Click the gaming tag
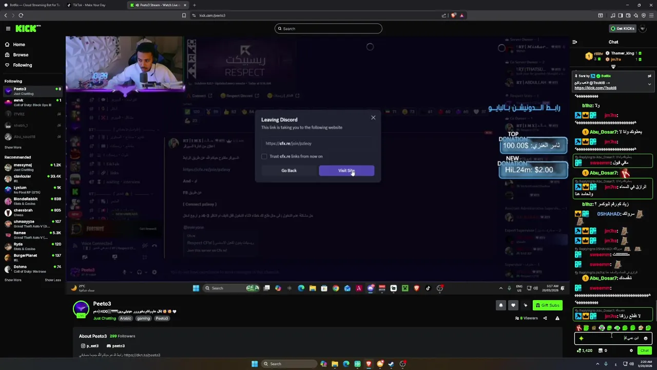 (144, 319)
